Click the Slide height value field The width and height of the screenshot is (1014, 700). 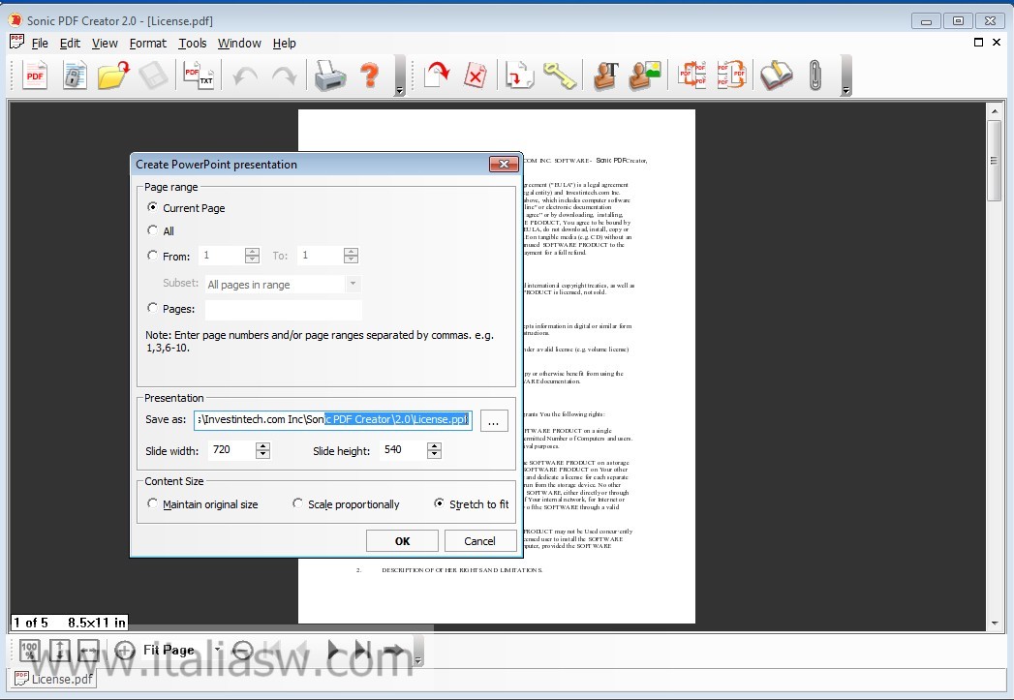pyautogui.click(x=404, y=450)
